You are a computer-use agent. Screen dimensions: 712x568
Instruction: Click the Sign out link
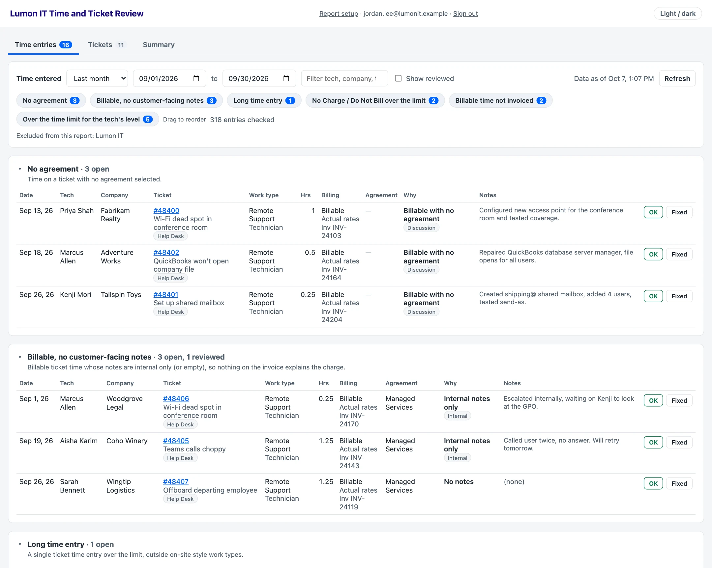coord(465,14)
